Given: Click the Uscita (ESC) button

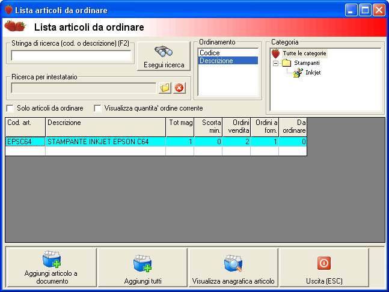Looking at the screenshot, I should [324, 267].
